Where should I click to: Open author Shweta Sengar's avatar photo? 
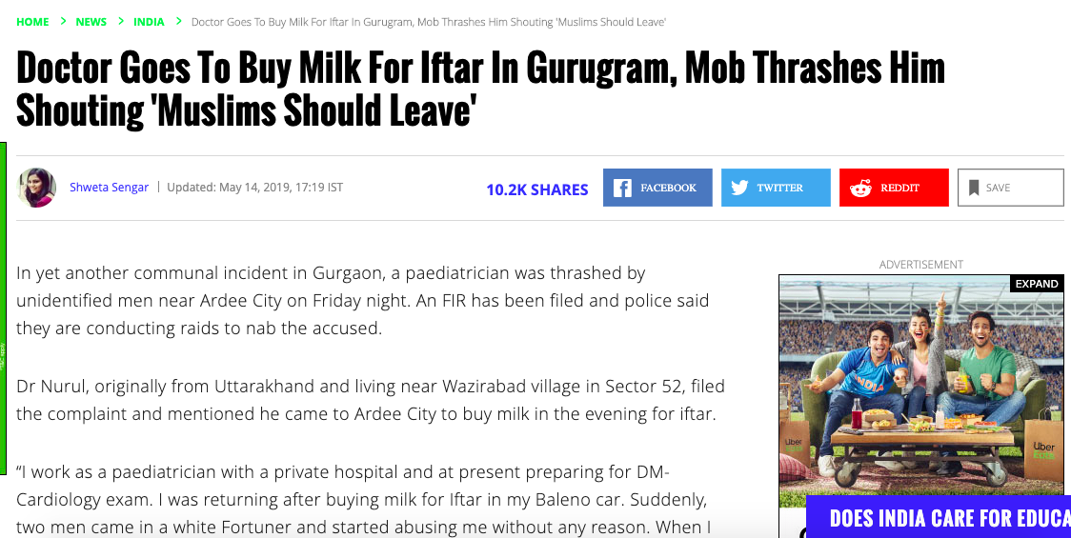point(37,188)
